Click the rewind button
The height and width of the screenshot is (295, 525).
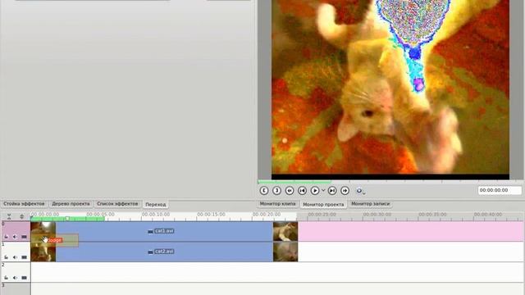click(290, 191)
